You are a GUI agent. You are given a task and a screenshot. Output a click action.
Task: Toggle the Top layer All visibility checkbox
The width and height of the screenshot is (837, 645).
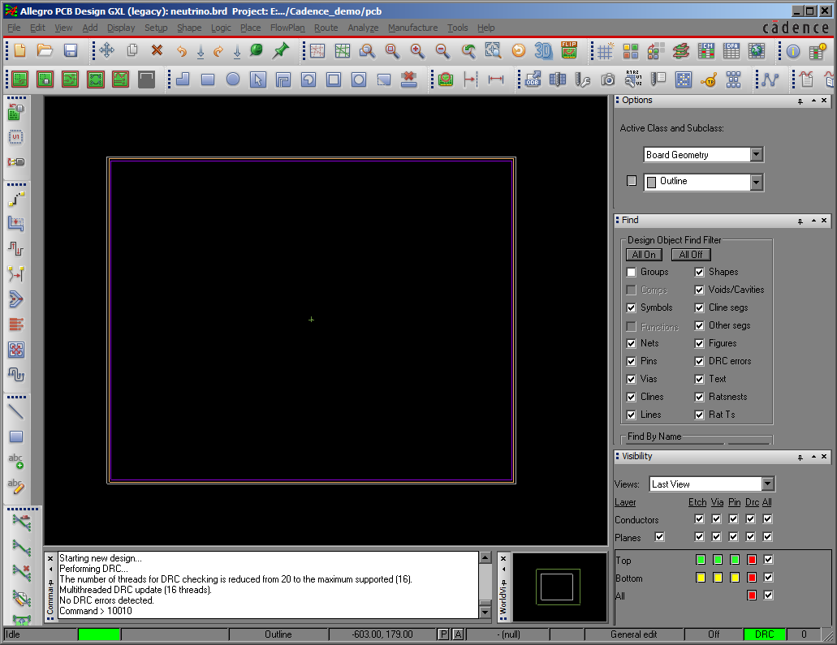pos(768,560)
